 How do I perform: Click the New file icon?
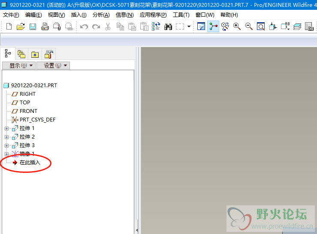click(x=9, y=27)
